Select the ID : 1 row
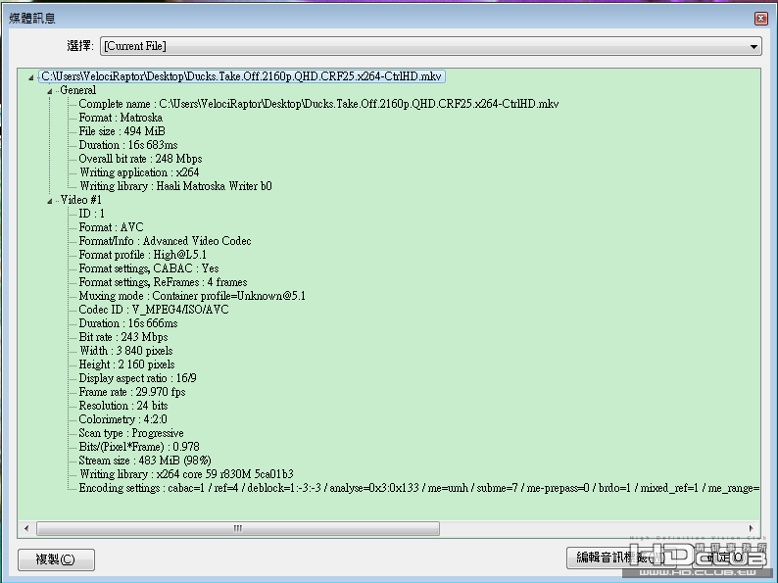Image resolution: width=778 pixels, height=583 pixels. 92,214
